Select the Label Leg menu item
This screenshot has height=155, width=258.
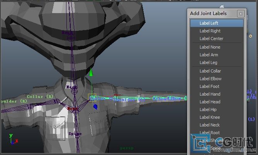tap(217, 62)
